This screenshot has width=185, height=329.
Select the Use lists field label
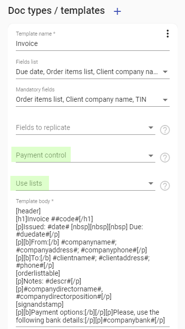click(29, 183)
